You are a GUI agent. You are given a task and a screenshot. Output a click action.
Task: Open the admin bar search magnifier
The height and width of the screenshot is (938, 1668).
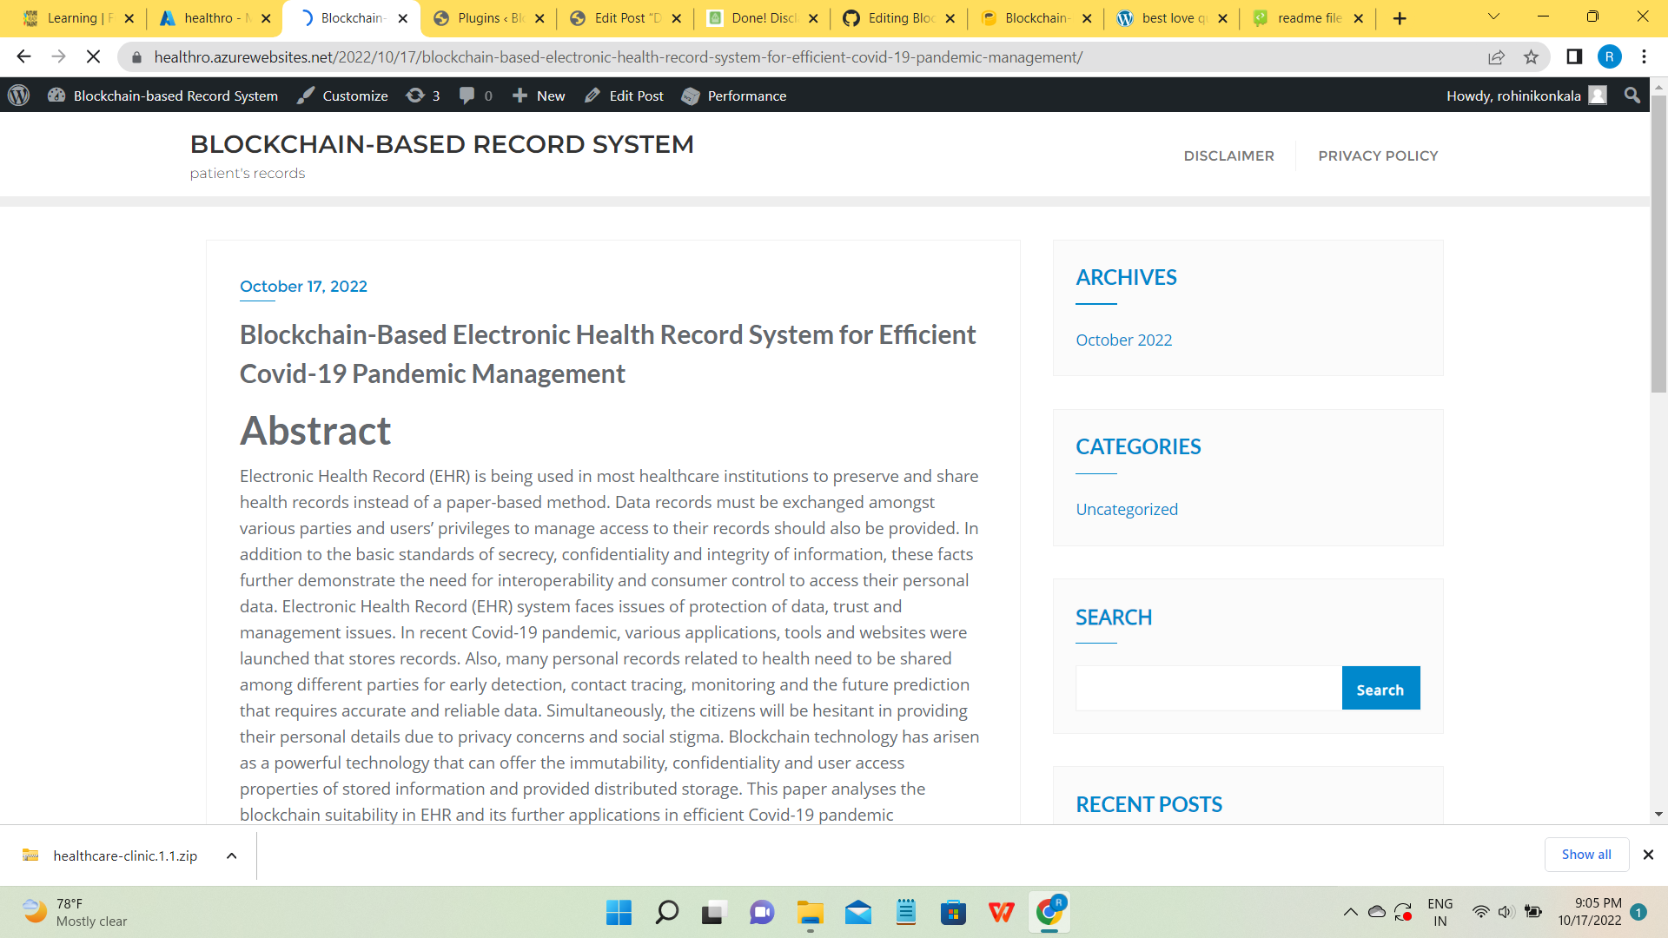tap(1632, 96)
